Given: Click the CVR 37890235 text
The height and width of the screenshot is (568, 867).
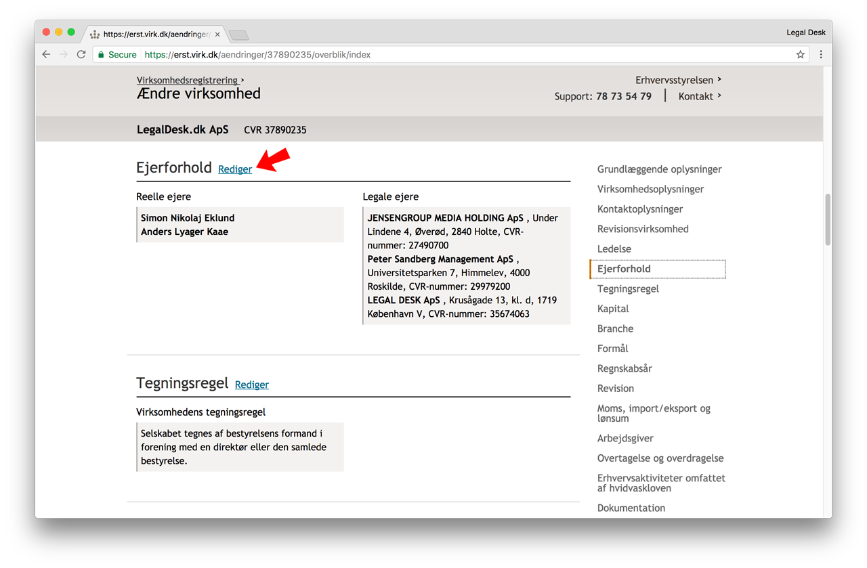Looking at the screenshot, I should tap(275, 130).
